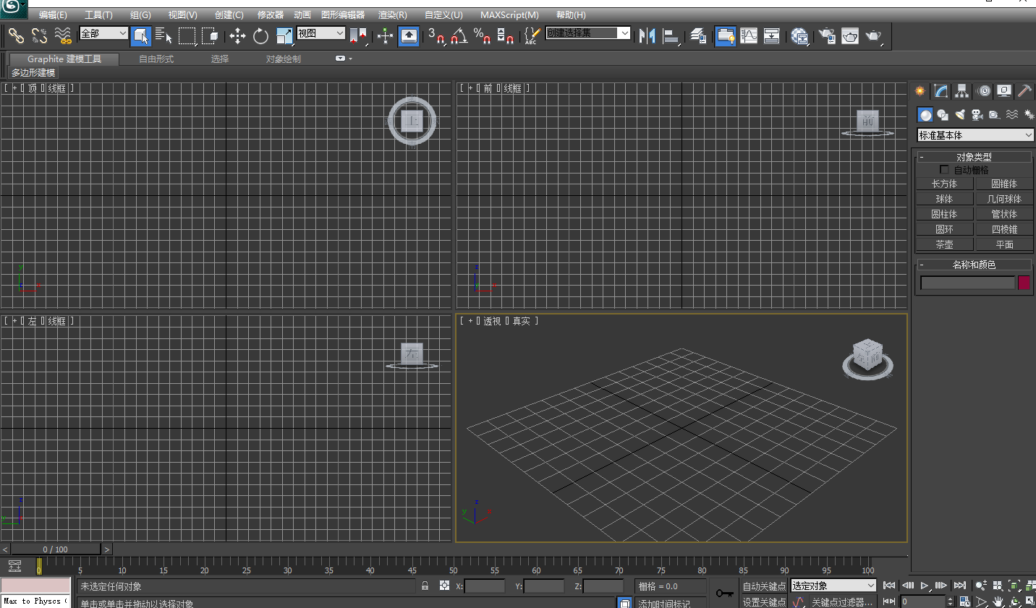Enable the 自动栅格 checkbox
The width and height of the screenshot is (1036, 608).
pyautogui.click(x=944, y=169)
